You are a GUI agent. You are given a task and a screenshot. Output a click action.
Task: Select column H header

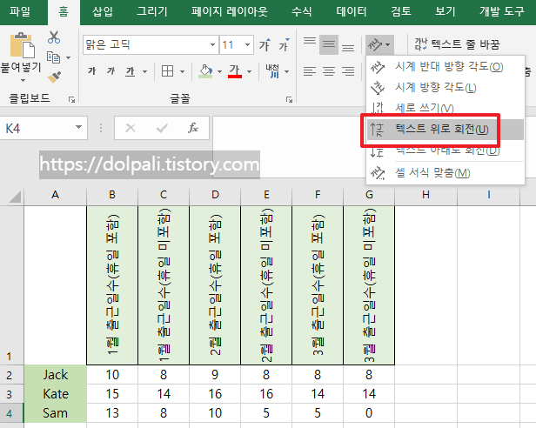click(x=425, y=195)
